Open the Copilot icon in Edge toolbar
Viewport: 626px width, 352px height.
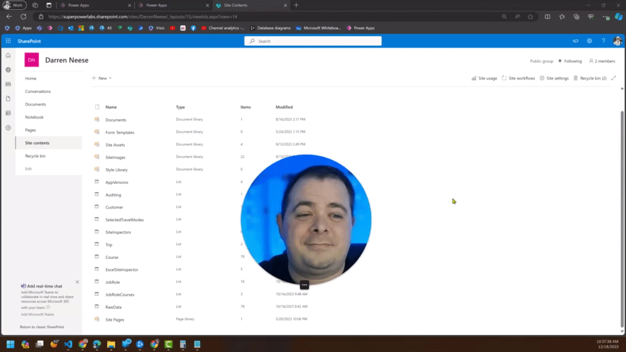[619, 16]
